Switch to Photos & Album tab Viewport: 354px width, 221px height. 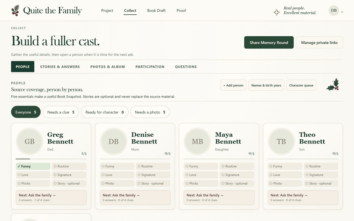pyautogui.click(x=108, y=67)
